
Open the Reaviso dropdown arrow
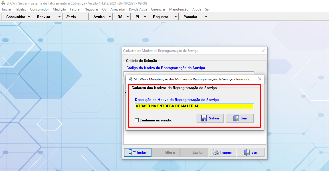[x=59, y=17]
